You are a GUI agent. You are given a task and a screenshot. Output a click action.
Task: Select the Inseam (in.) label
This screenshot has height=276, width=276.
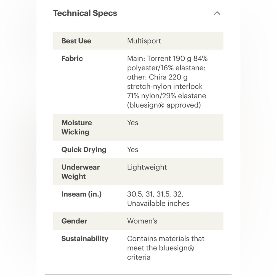coord(81,194)
